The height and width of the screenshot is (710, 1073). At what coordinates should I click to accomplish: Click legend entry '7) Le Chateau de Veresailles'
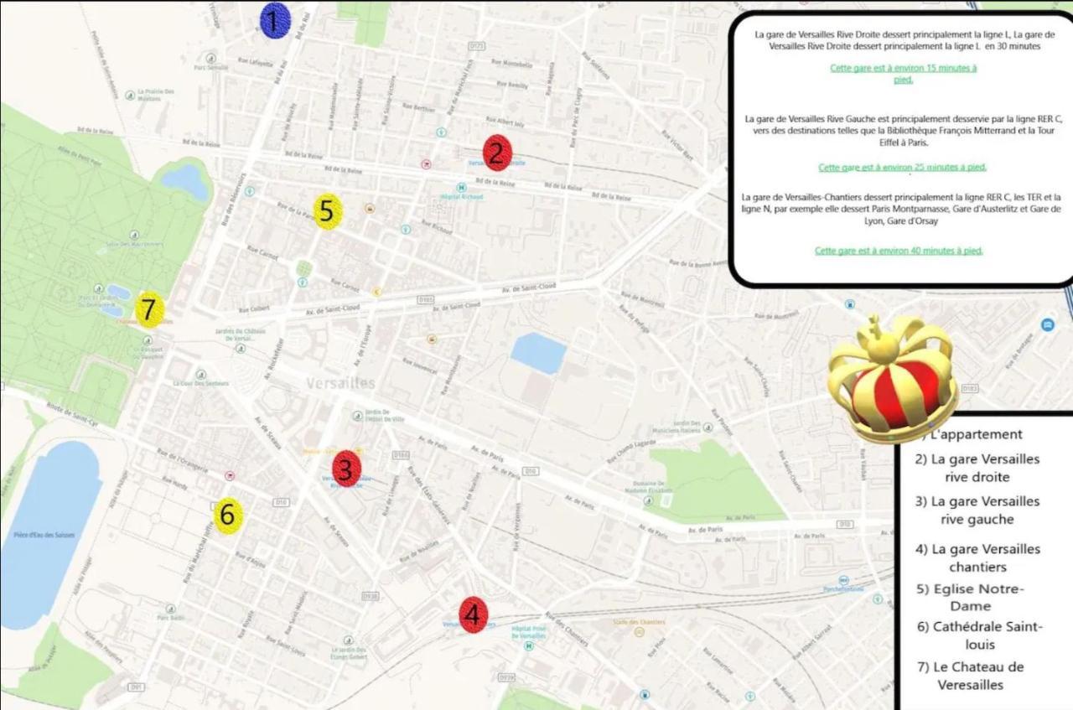tap(970, 676)
